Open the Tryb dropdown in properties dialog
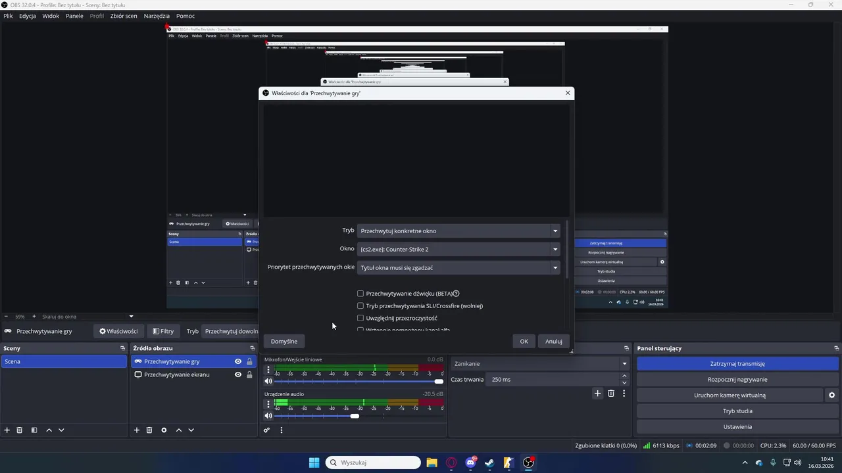 [458, 231]
